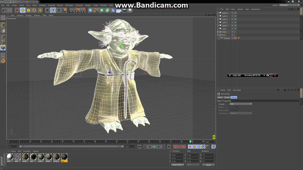Toggle Autokeying red button
The height and width of the screenshot is (170, 303).
pos(180,147)
